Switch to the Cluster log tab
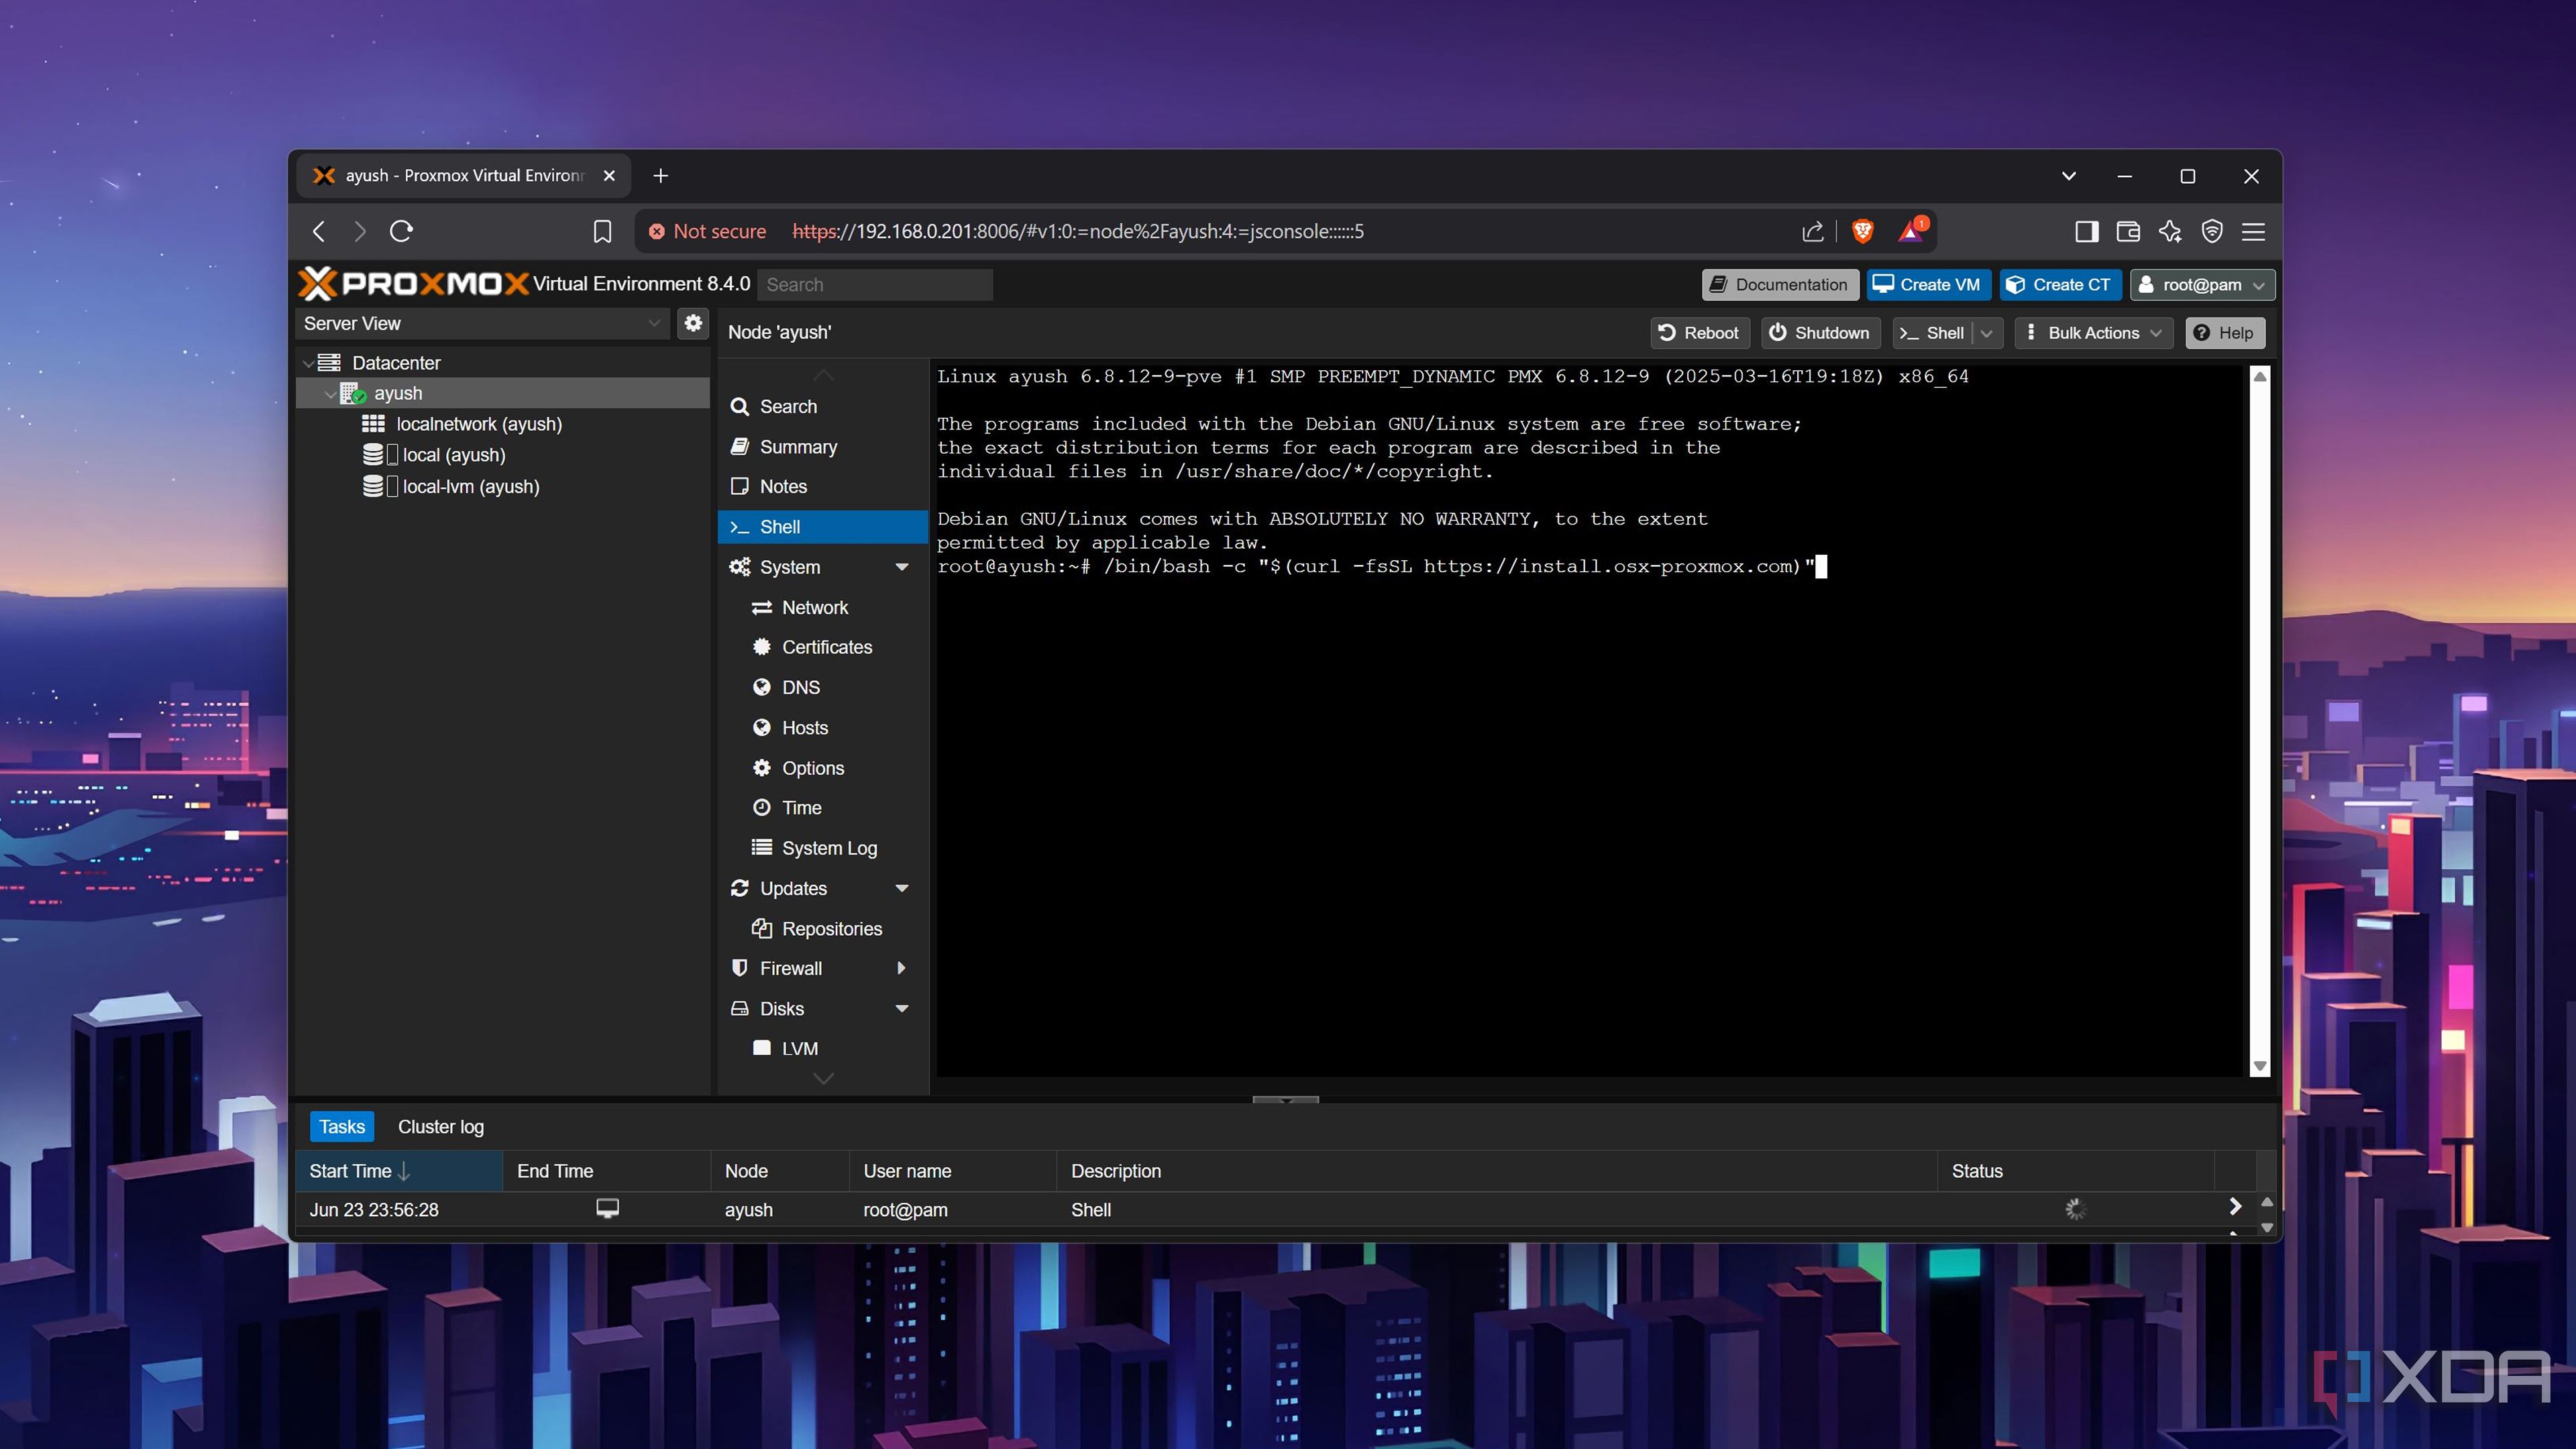The height and width of the screenshot is (1449, 2576). [x=440, y=1126]
